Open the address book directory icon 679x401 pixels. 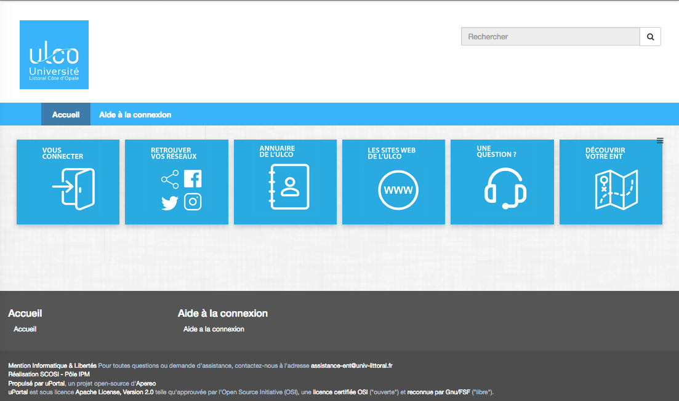coord(289,188)
